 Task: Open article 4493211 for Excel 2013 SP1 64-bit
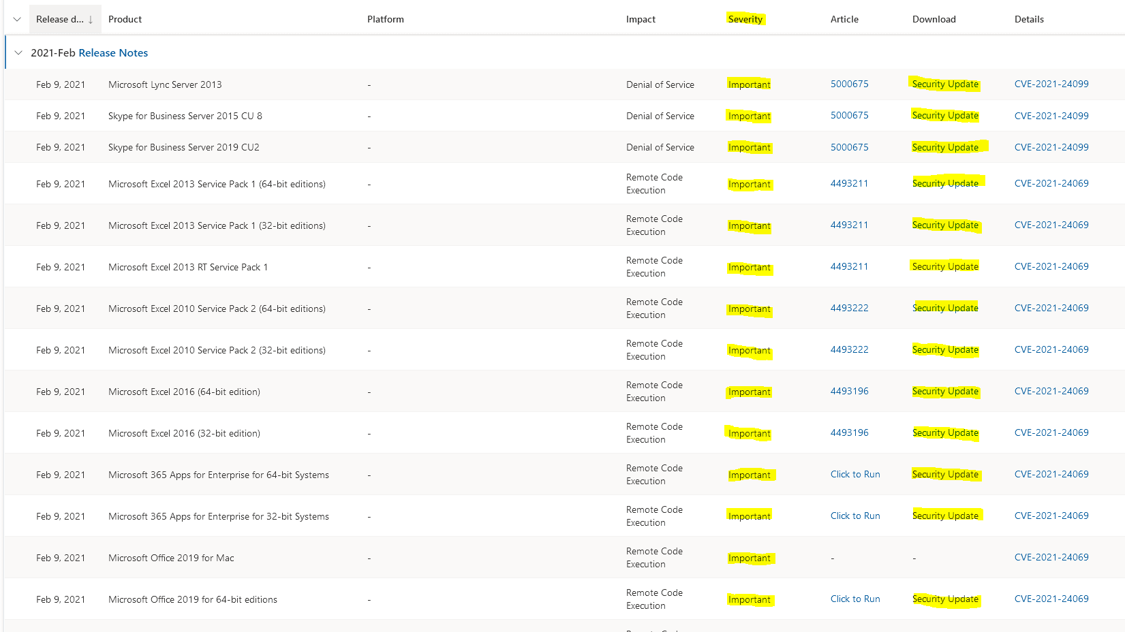(850, 184)
